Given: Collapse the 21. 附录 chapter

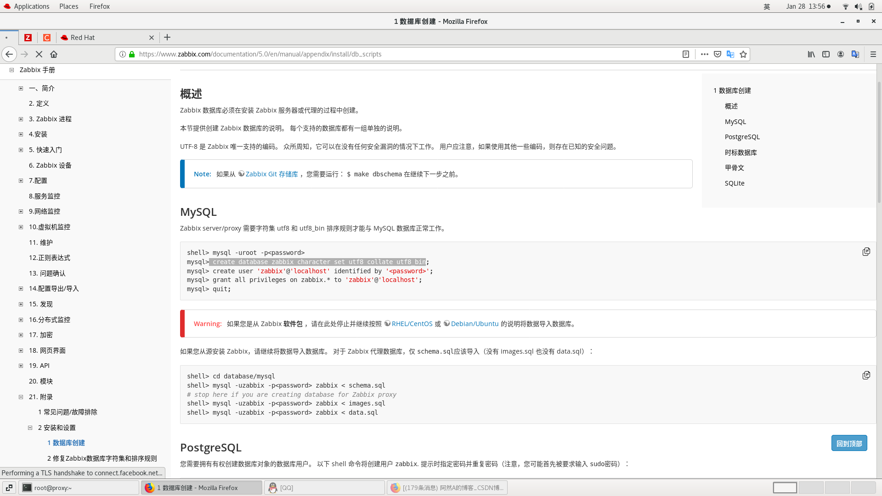Looking at the screenshot, I should pyautogui.click(x=21, y=396).
